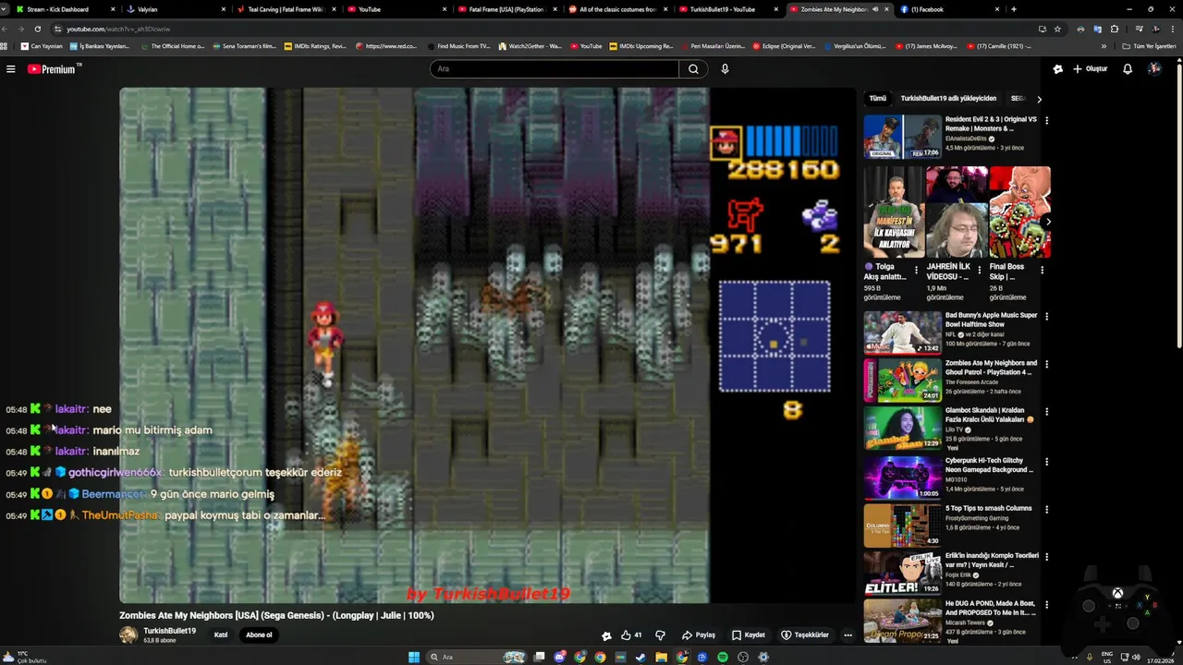
Task: Bookmark this page with star icon
Action: coord(1057,29)
